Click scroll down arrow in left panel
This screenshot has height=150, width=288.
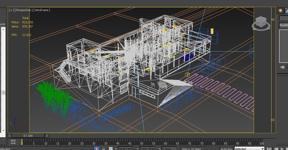pyautogui.click(x=3, y=131)
